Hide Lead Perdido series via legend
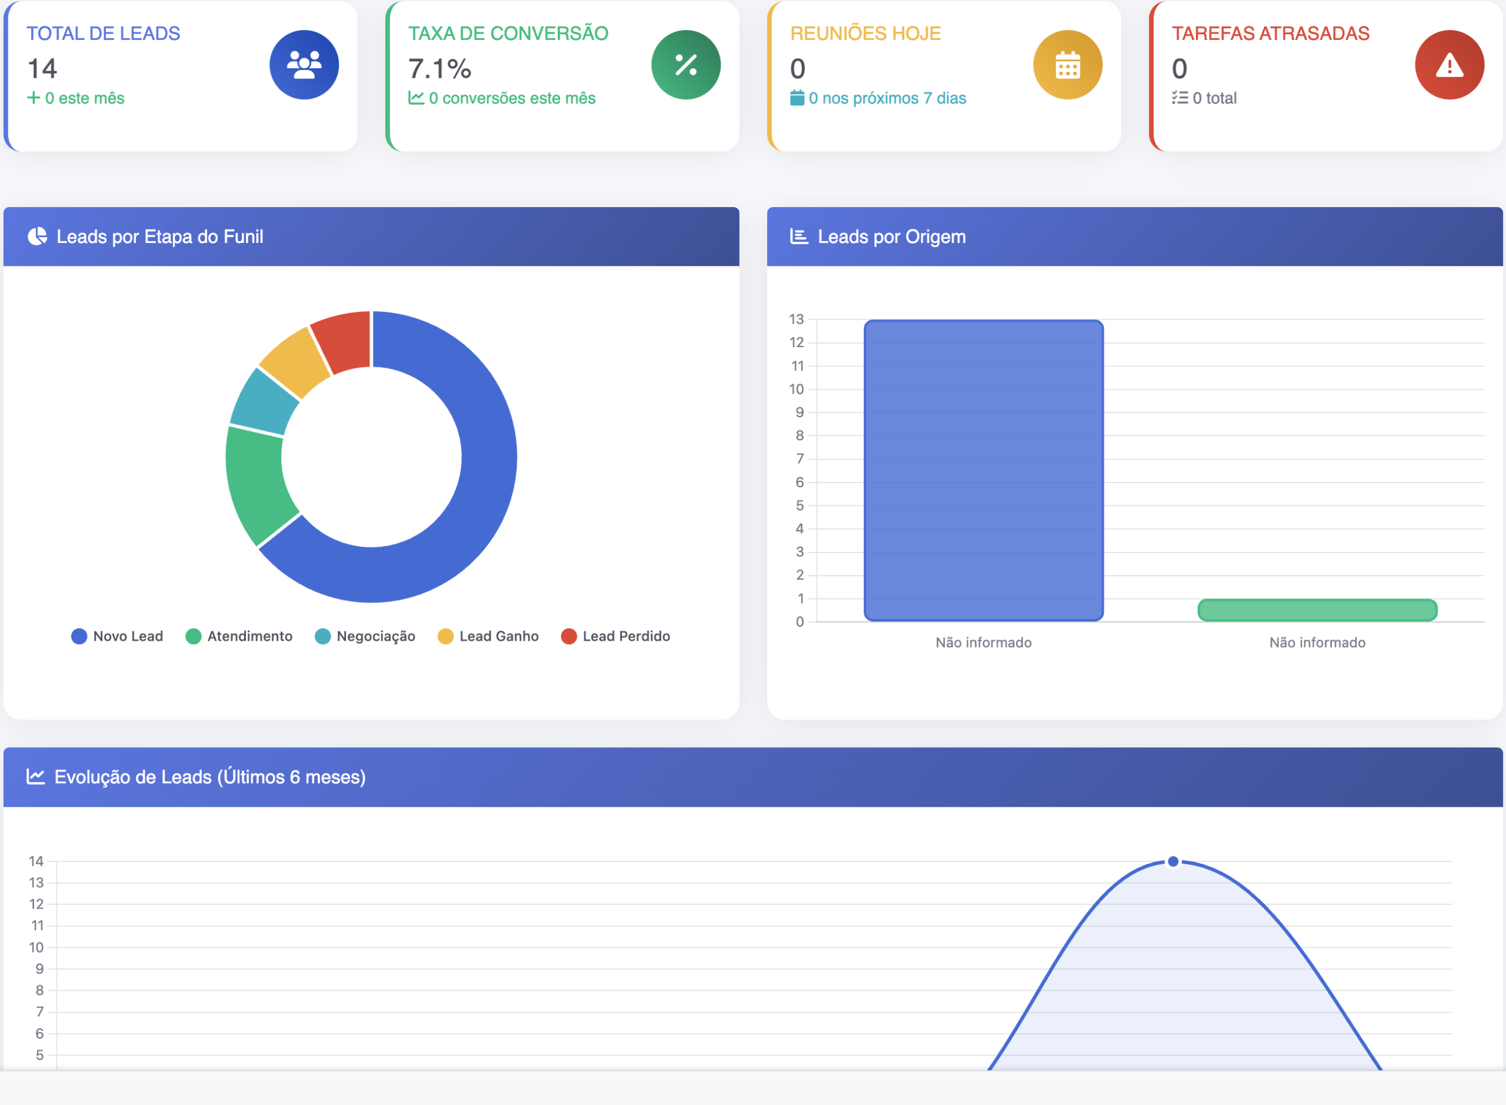This screenshot has height=1105, width=1506. (615, 636)
